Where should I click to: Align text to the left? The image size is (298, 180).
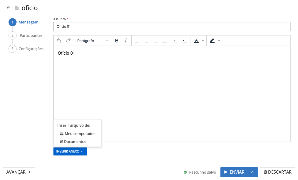[x=137, y=41]
